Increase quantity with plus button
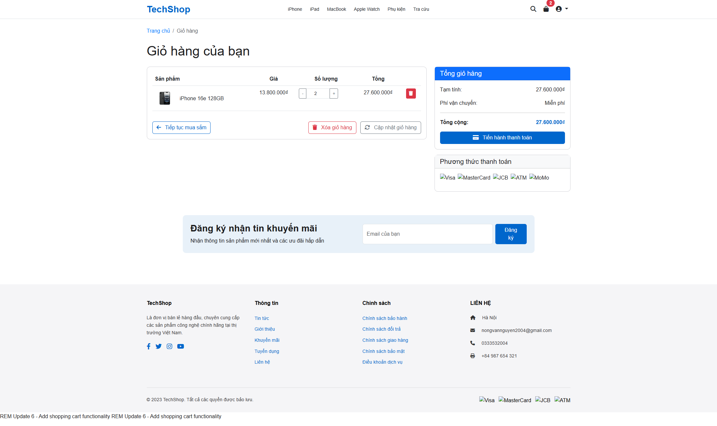 (x=334, y=93)
